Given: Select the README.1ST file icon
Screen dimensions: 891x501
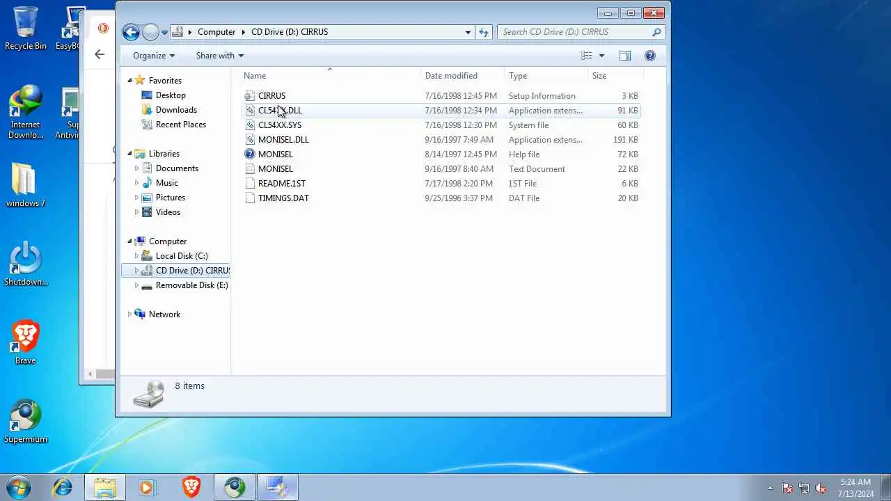Looking at the screenshot, I should click(x=250, y=184).
